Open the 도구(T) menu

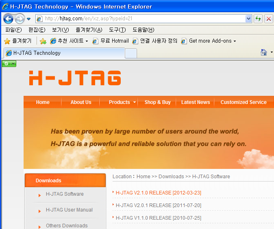point(117,30)
